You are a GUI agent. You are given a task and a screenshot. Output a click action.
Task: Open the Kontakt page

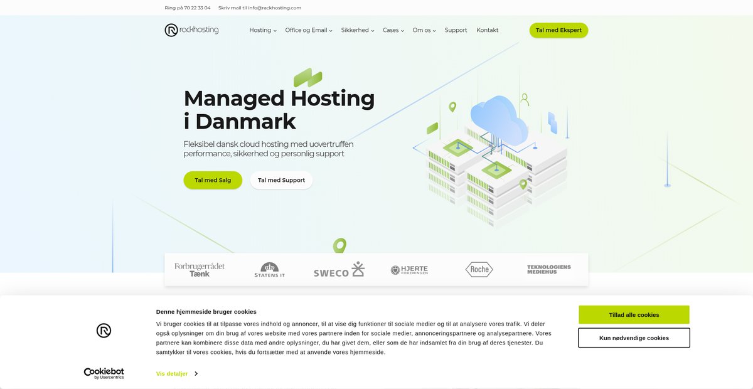(488, 30)
